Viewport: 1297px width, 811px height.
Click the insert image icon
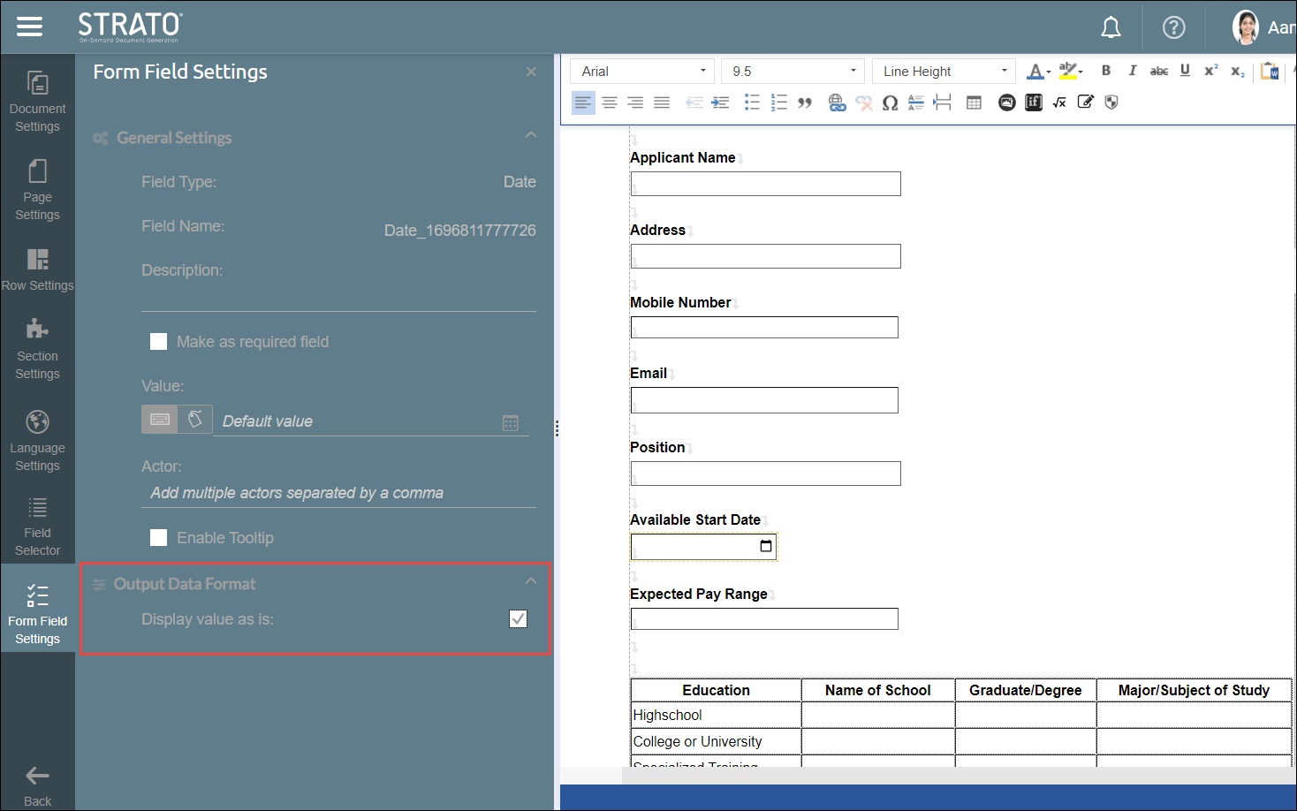[x=1006, y=103]
